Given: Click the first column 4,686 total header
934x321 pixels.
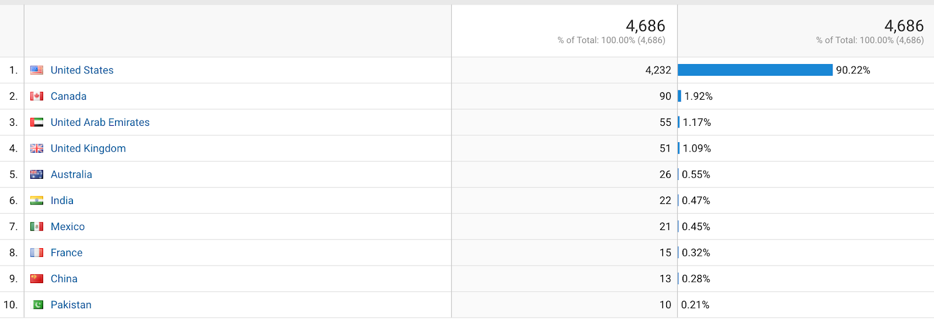Looking at the screenshot, I should pyautogui.click(x=645, y=26).
